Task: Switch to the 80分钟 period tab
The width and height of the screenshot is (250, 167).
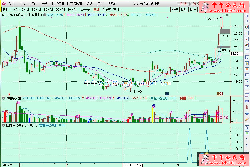Action: tap(72, 10)
